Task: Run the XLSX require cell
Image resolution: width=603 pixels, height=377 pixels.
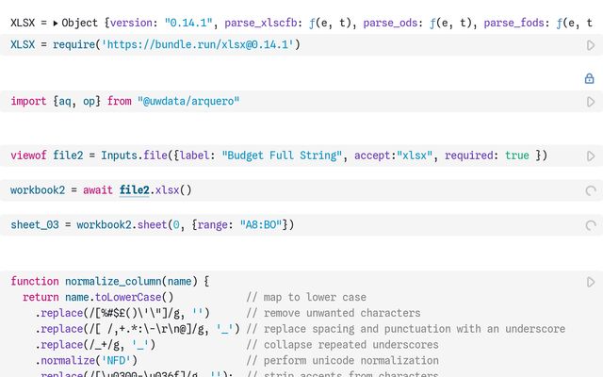Action: pos(591,45)
